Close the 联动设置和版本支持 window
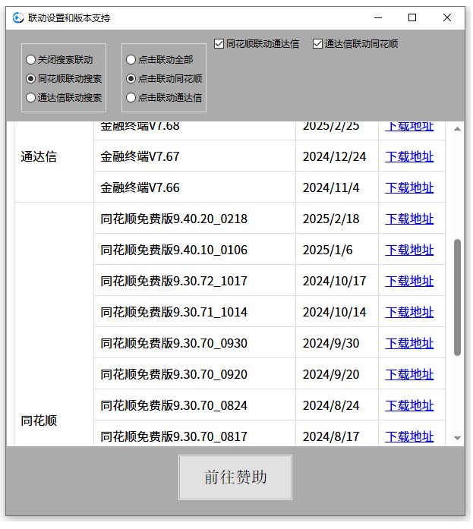Screen dimensions: 473x529 click(447, 17)
